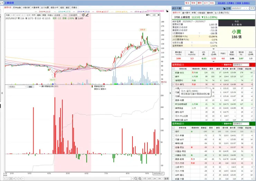Toggle the 紅綠燈 indicator button
256x181 pixels.
57,15
